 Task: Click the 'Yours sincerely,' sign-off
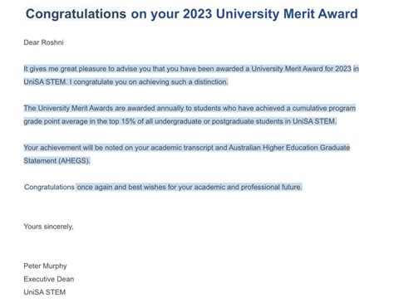tap(48, 227)
